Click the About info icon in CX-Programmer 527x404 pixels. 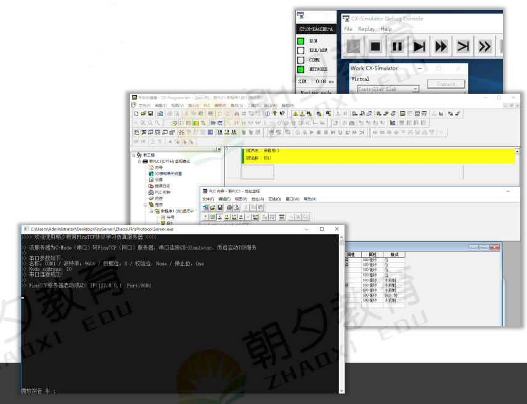[268, 113]
